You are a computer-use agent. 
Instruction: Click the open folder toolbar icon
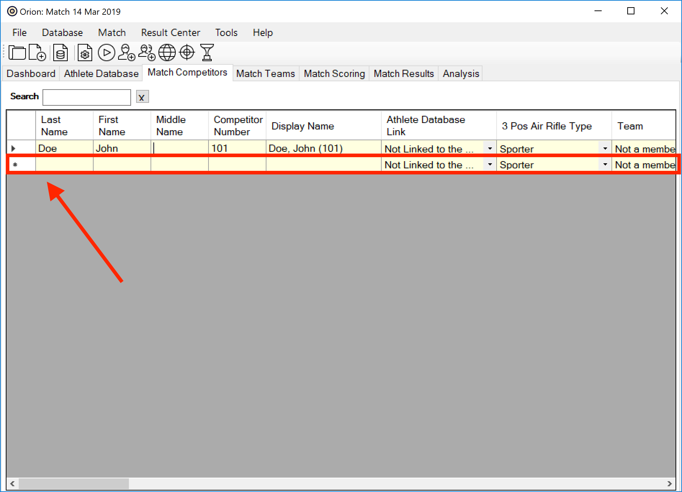pyautogui.click(x=17, y=53)
